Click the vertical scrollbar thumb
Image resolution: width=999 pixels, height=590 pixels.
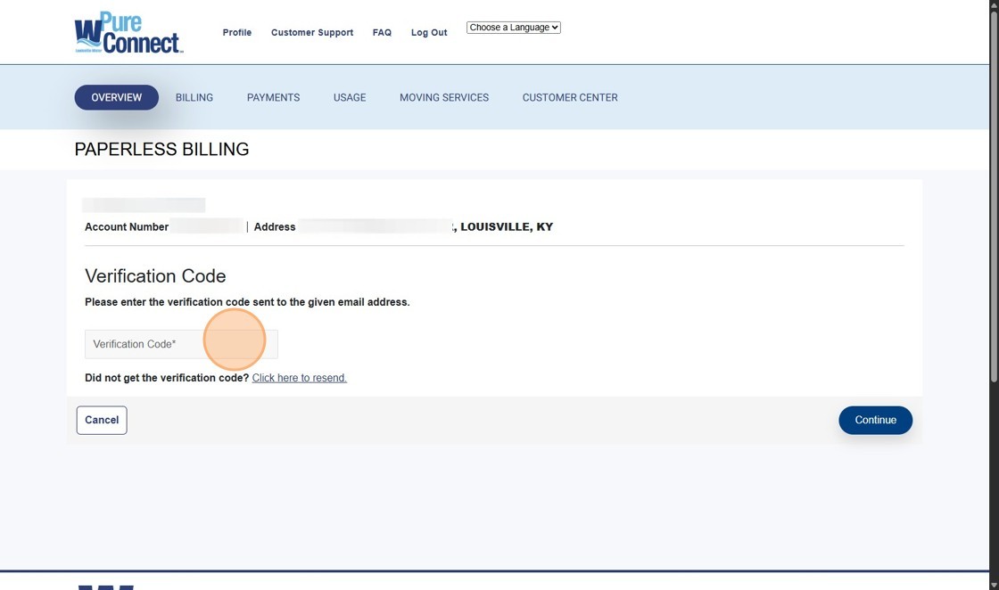(x=994, y=196)
